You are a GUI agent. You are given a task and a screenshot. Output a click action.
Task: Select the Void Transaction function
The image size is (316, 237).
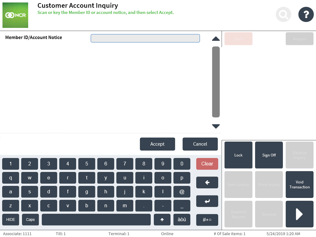click(x=299, y=185)
